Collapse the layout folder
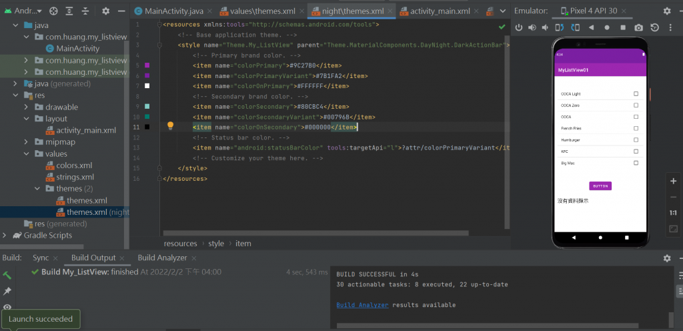The width and height of the screenshot is (683, 331). 26,119
